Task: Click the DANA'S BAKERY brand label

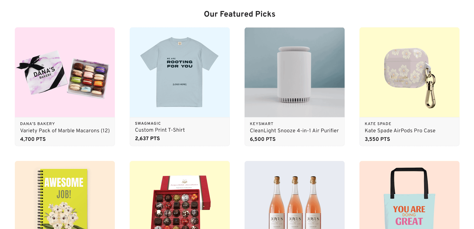Action: [x=38, y=124]
